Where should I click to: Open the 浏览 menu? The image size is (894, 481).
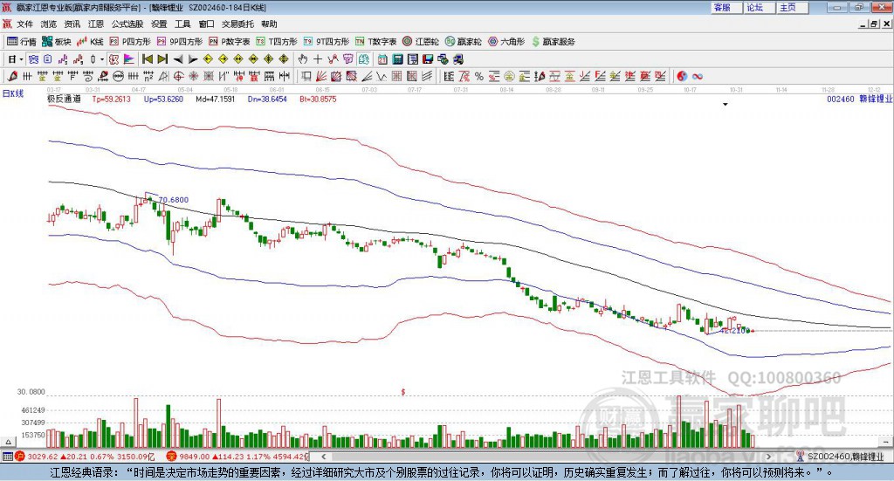[49, 24]
